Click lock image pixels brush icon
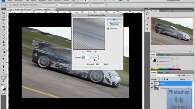This screenshot has width=195, height=109. pos(162,79)
